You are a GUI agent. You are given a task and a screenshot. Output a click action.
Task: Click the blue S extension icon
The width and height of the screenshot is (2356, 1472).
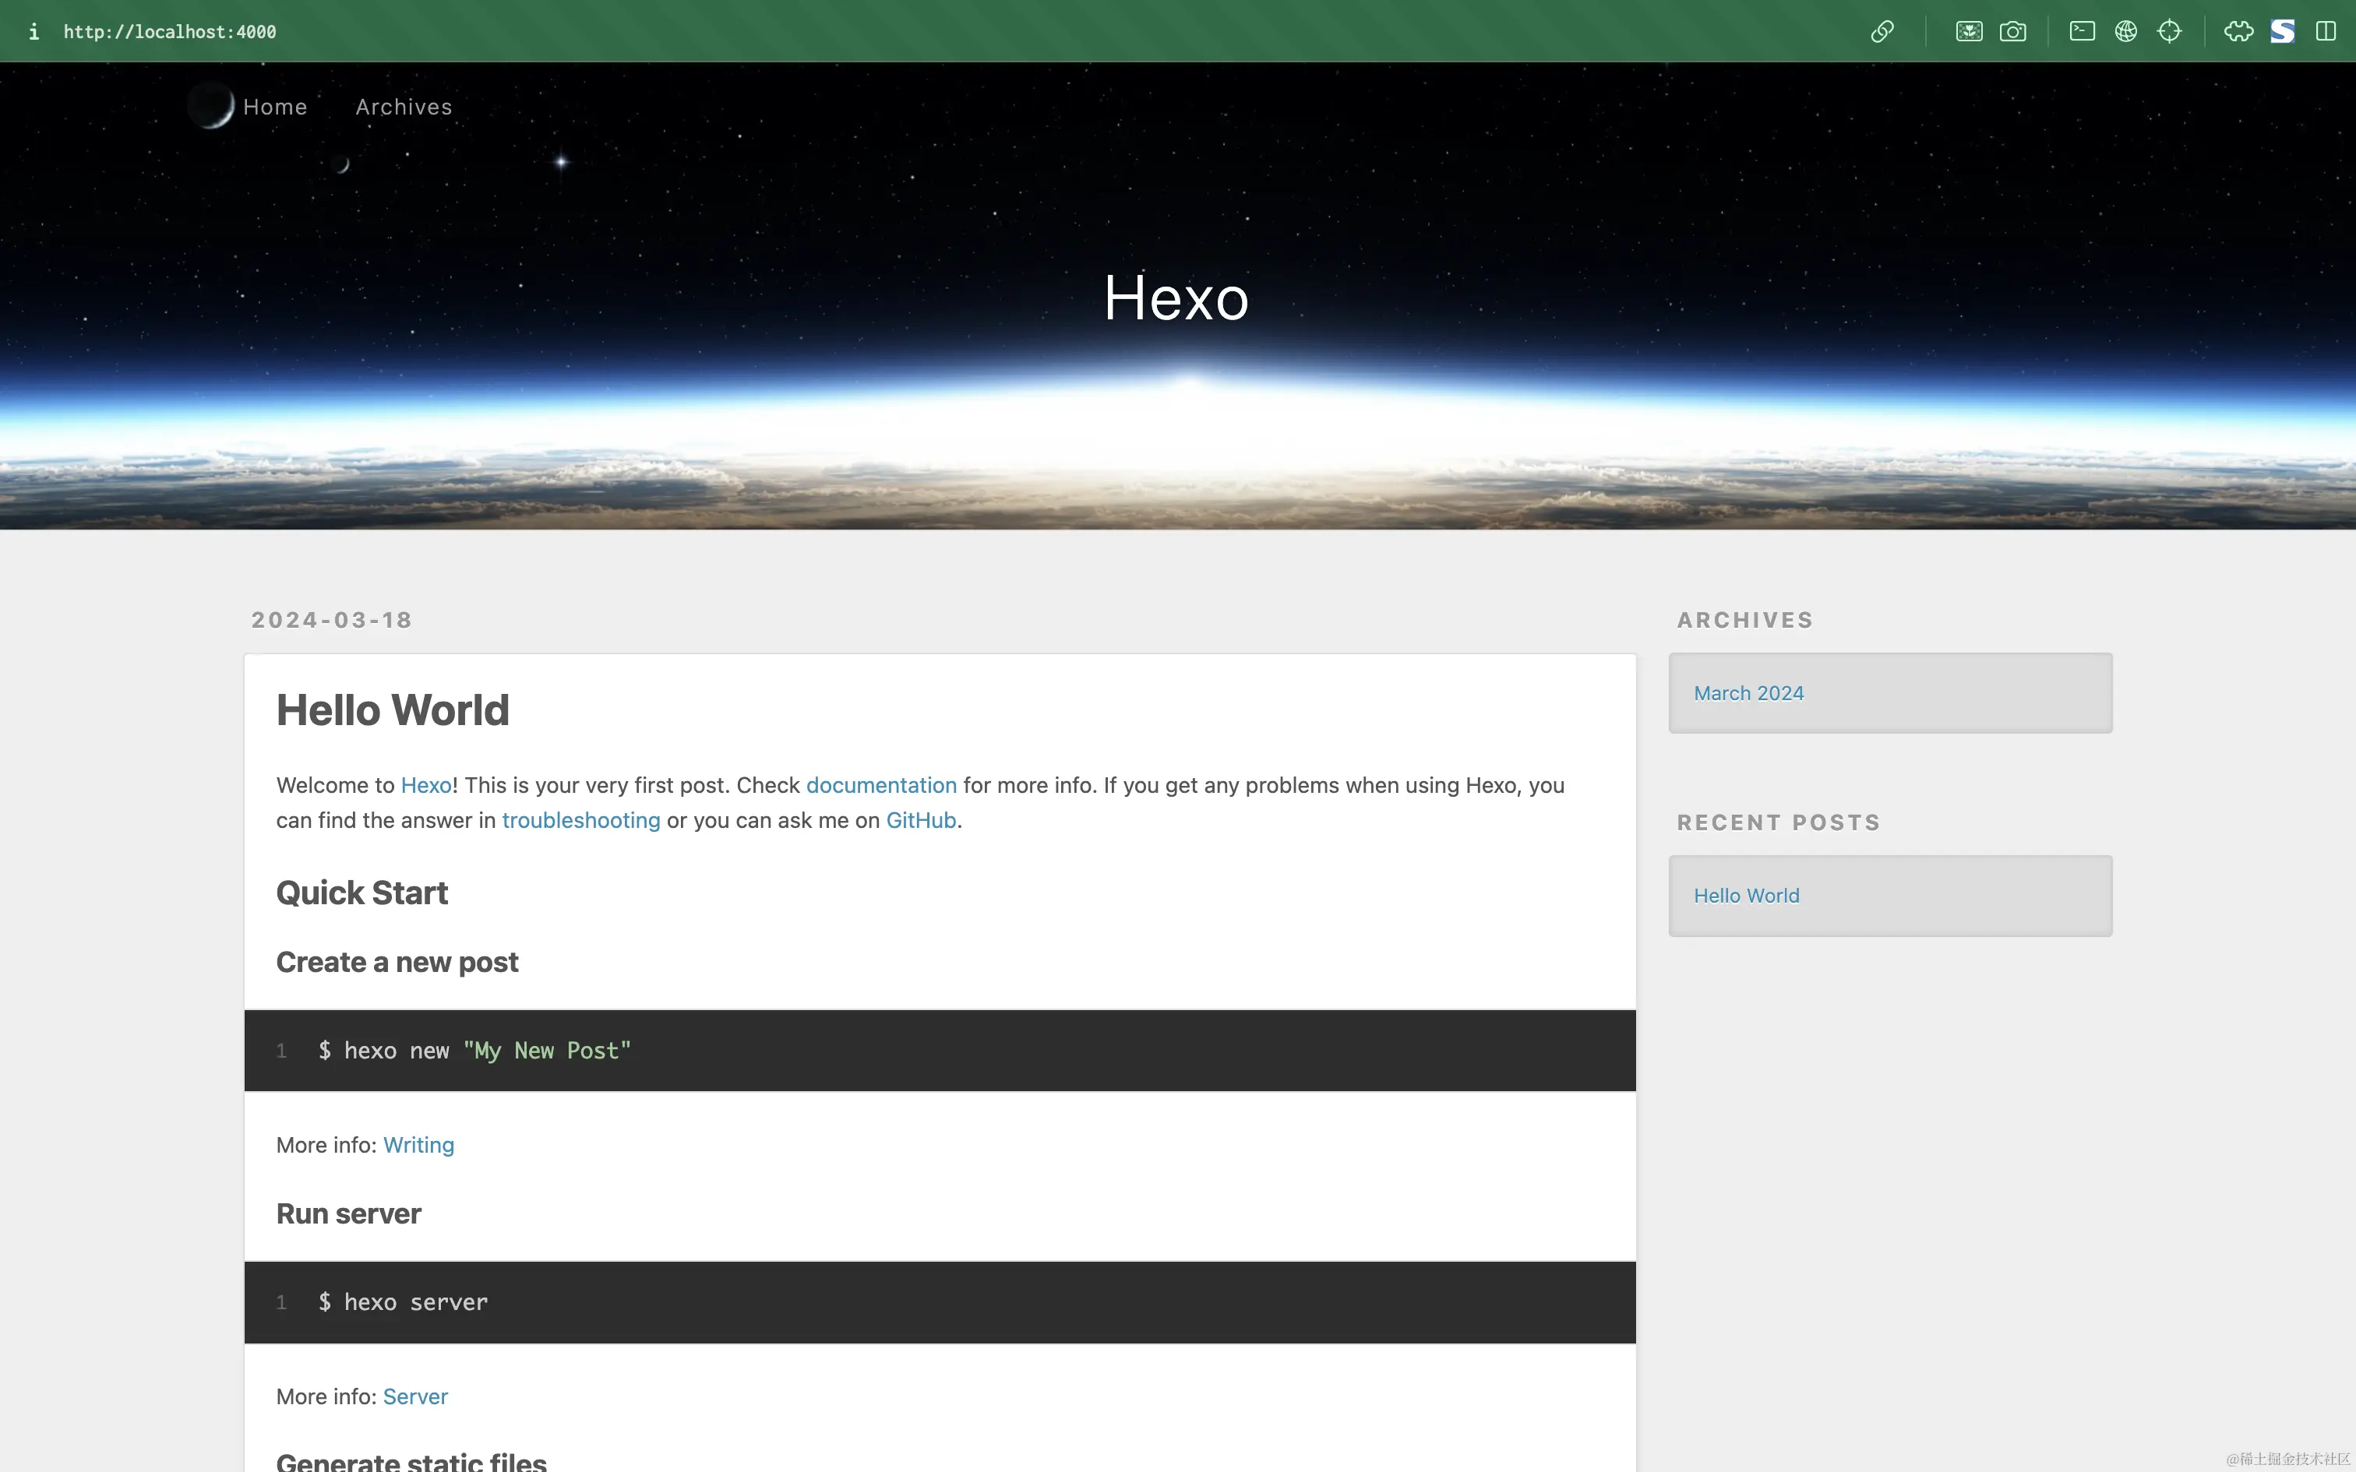click(2282, 31)
